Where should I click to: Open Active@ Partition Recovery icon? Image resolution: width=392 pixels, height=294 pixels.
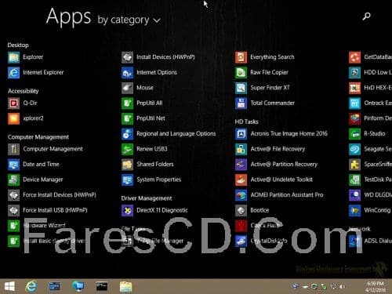coord(241,165)
